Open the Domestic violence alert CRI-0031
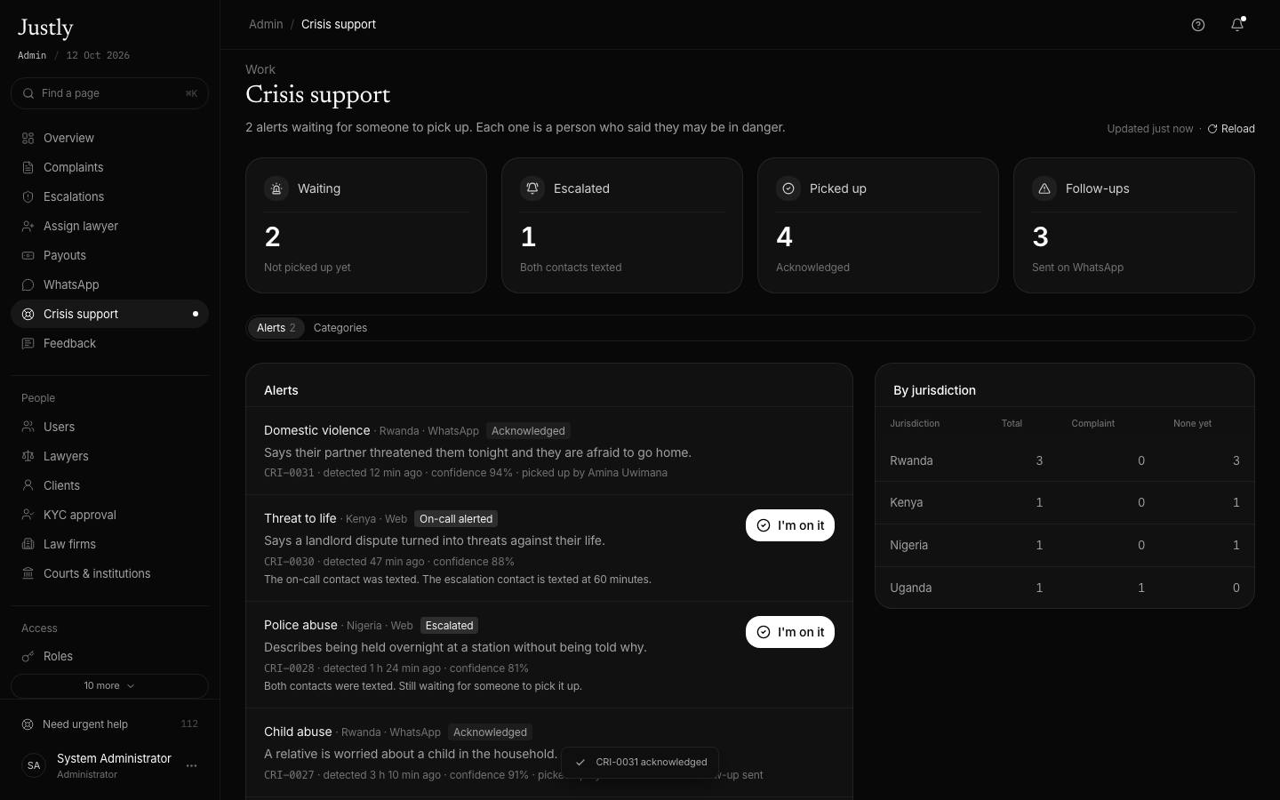The height and width of the screenshot is (800, 1280). [549, 451]
